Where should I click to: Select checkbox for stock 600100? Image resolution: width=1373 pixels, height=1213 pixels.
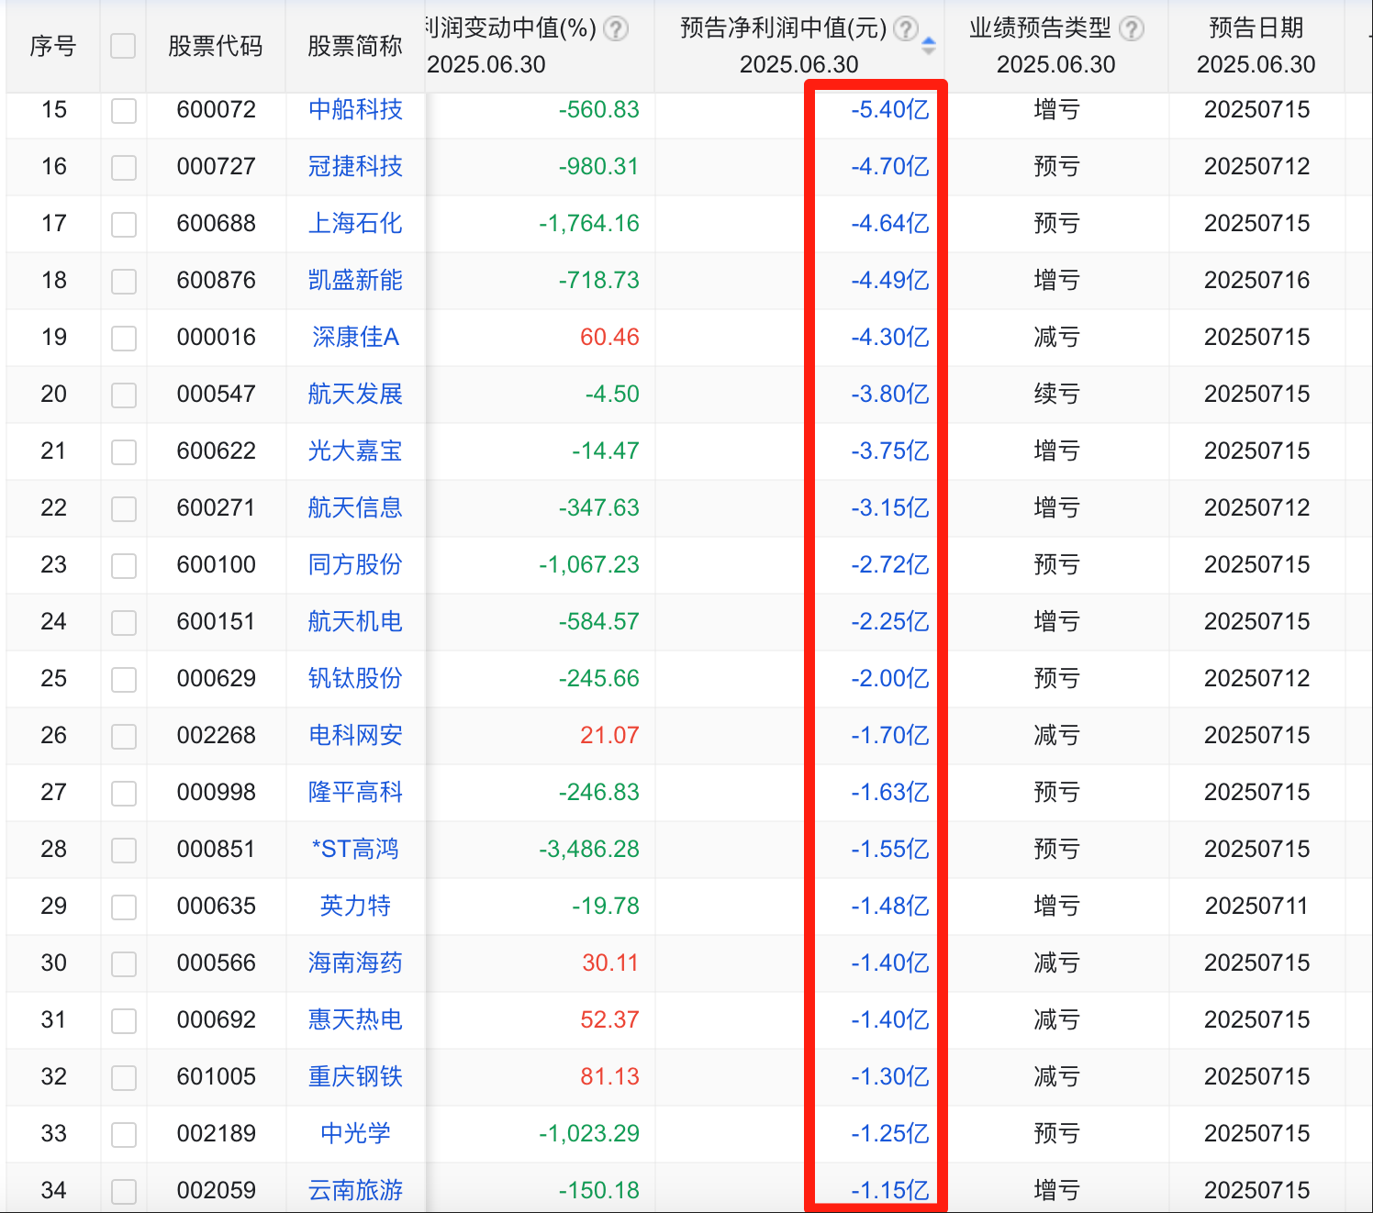(124, 566)
